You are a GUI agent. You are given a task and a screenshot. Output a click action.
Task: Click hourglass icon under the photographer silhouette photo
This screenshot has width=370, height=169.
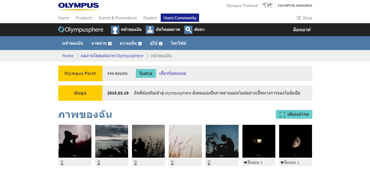click(62, 163)
